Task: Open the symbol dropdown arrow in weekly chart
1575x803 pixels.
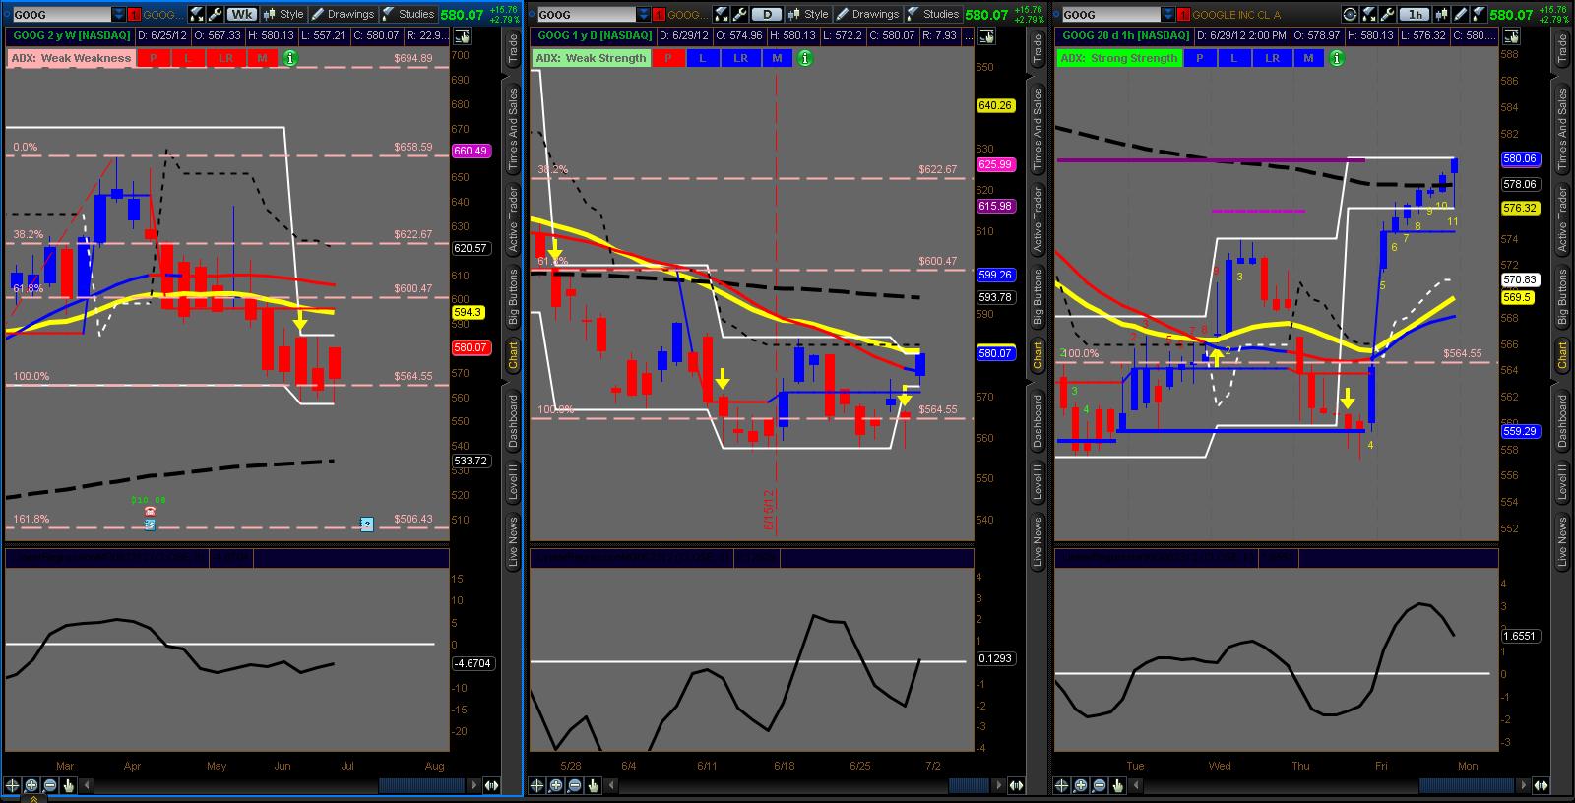Action: [118, 14]
